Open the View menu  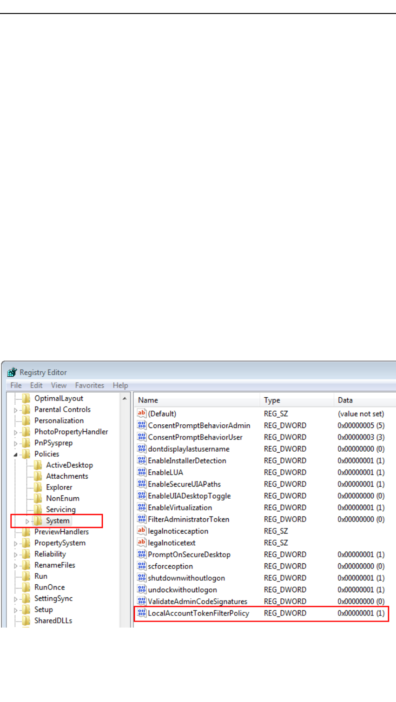(x=59, y=385)
